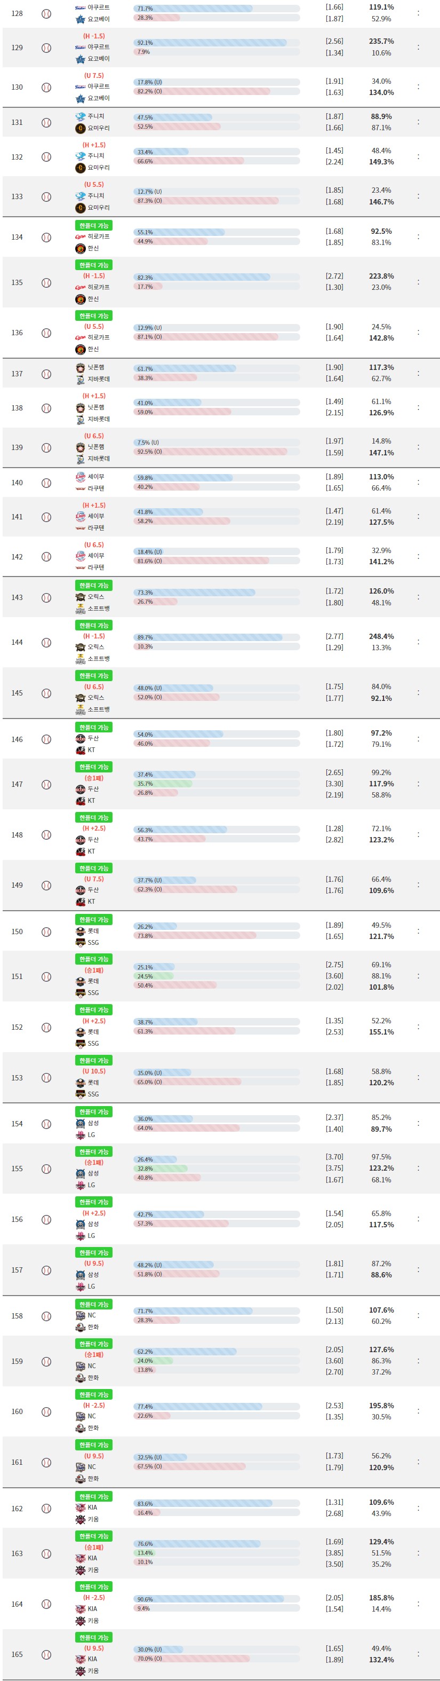Click the baseball icon in row 137
The image size is (440, 1681).
coord(46,374)
